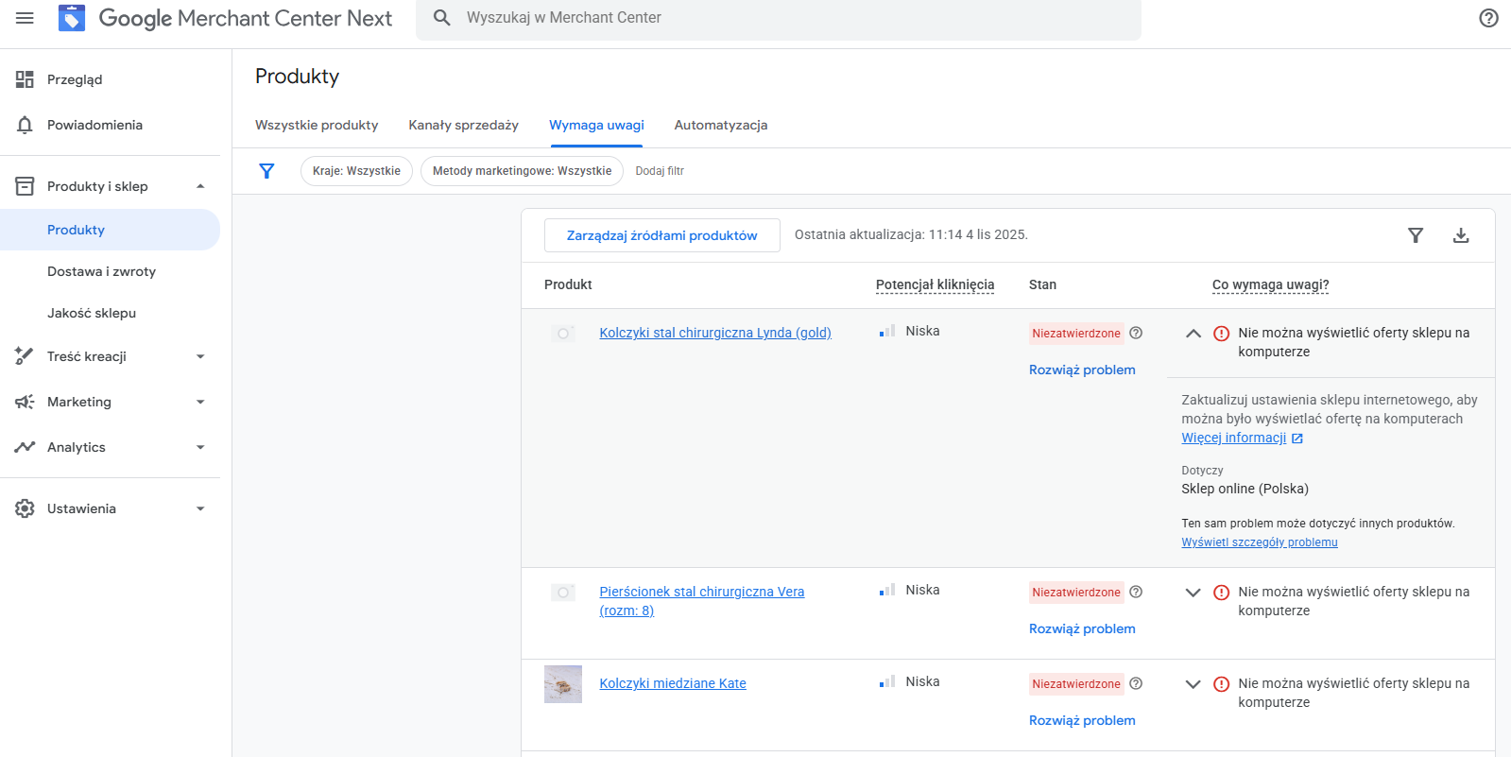Click the blue filter funnel icon
1511x757 pixels.
tap(266, 171)
